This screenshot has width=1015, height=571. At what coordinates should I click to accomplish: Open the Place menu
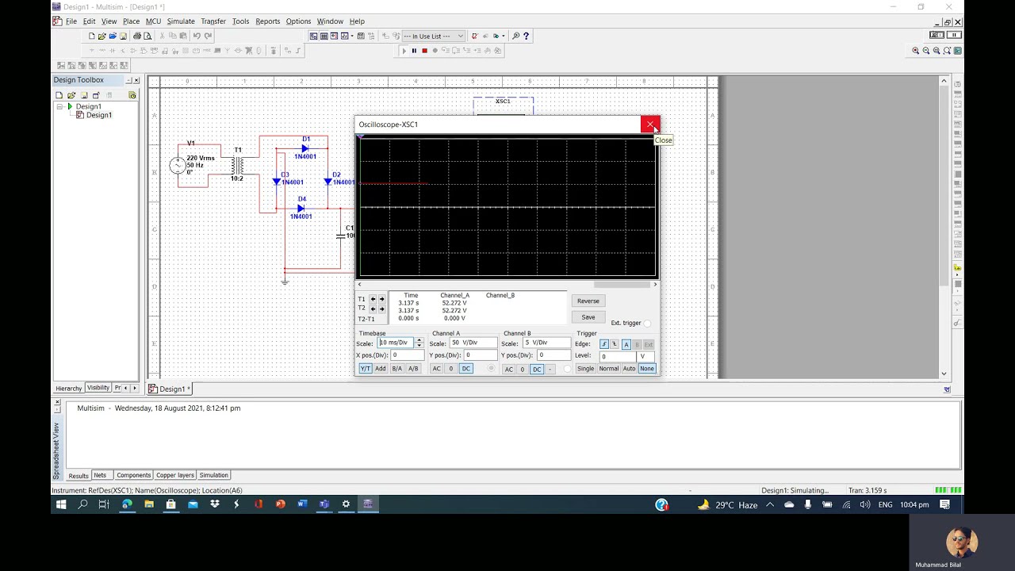pyautogui.click(x=132, y=21)
